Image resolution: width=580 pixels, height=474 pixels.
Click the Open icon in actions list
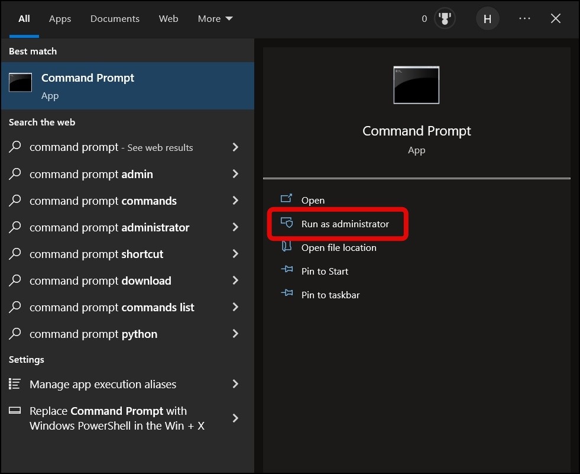point(287,199)
